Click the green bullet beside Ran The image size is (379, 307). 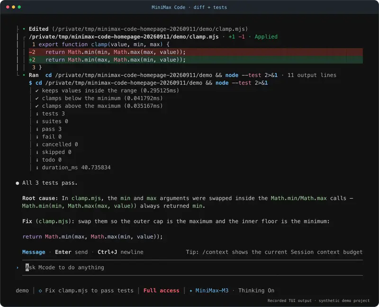pyautogui.click(x=24, y=75)
